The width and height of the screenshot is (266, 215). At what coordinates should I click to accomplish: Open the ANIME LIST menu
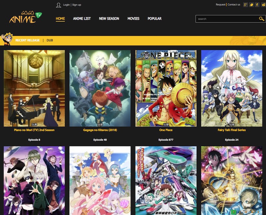pos(82,19)
